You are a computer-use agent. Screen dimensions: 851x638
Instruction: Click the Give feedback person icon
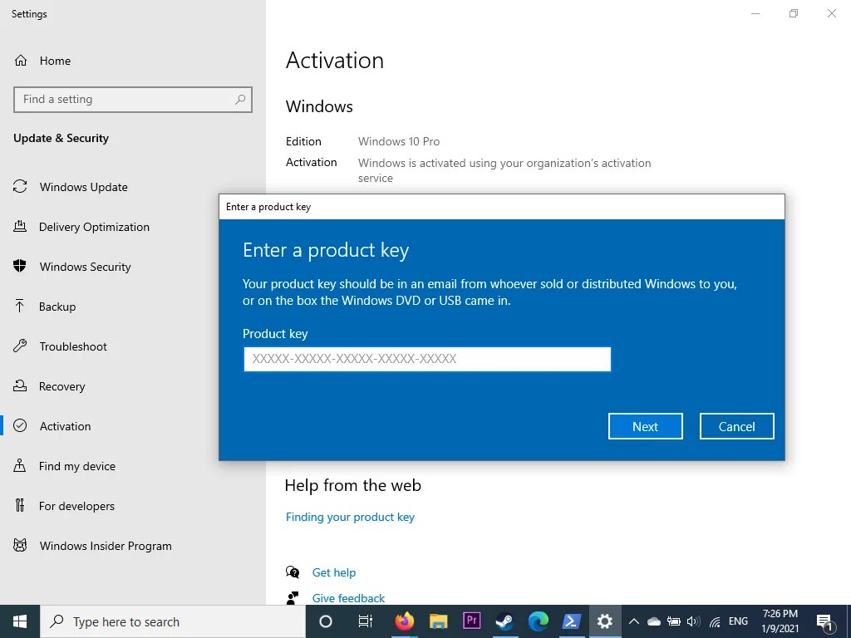coord(293,598)
